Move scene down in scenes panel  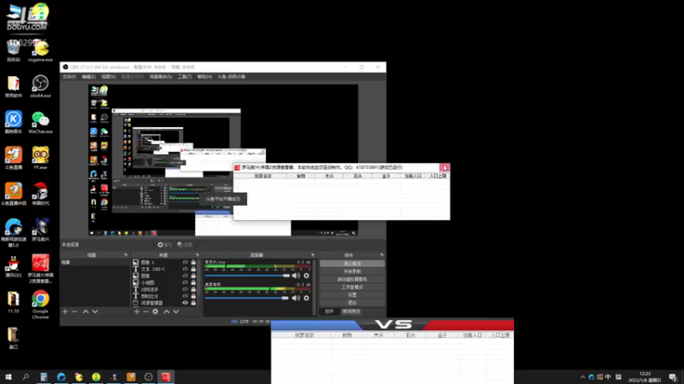[95, 311]
